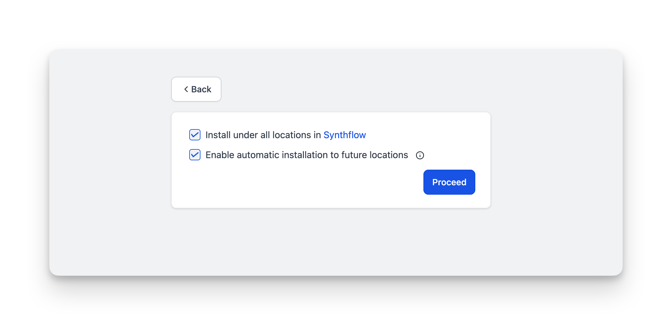Screen dimensions: 672x325
Task: Click the checkmark beside Enable automatic installation
Action: coord(195,155)
